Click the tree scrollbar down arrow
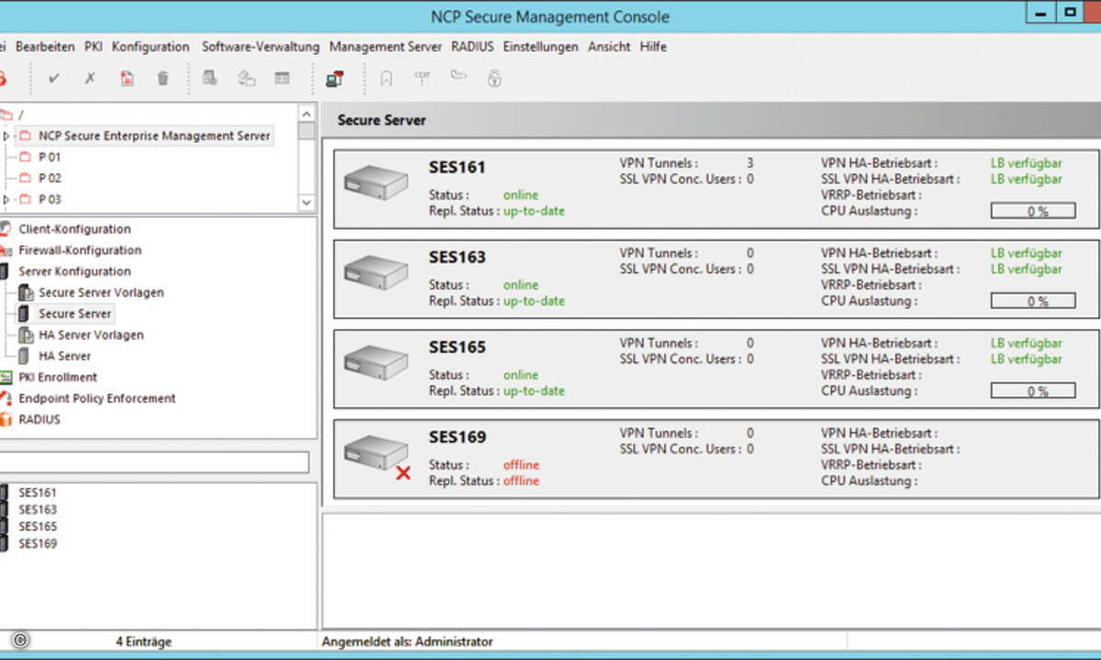This screenshot has width=1101, height=660. coord(306,203)
